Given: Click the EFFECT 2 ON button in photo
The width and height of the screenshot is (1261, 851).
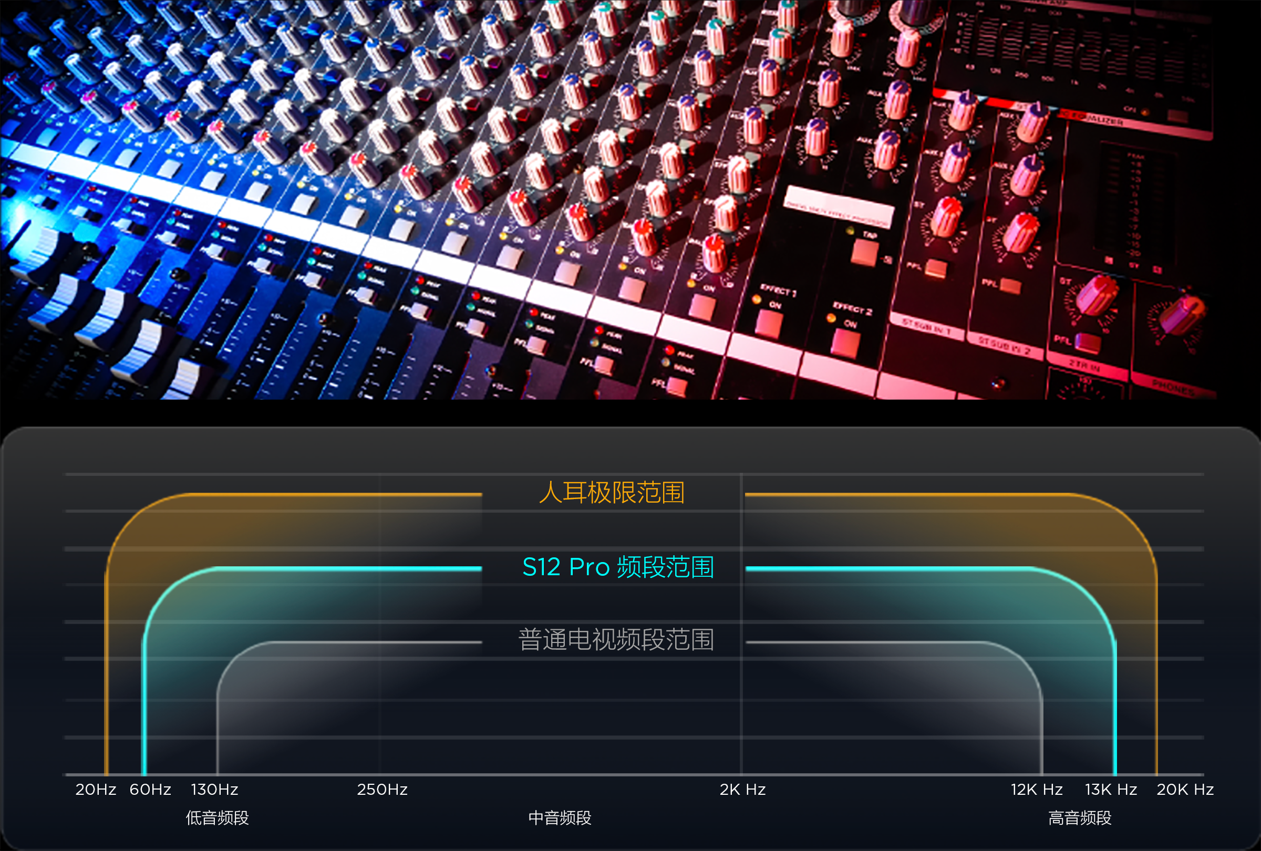Looking at the screenshot, I should 846,343.
